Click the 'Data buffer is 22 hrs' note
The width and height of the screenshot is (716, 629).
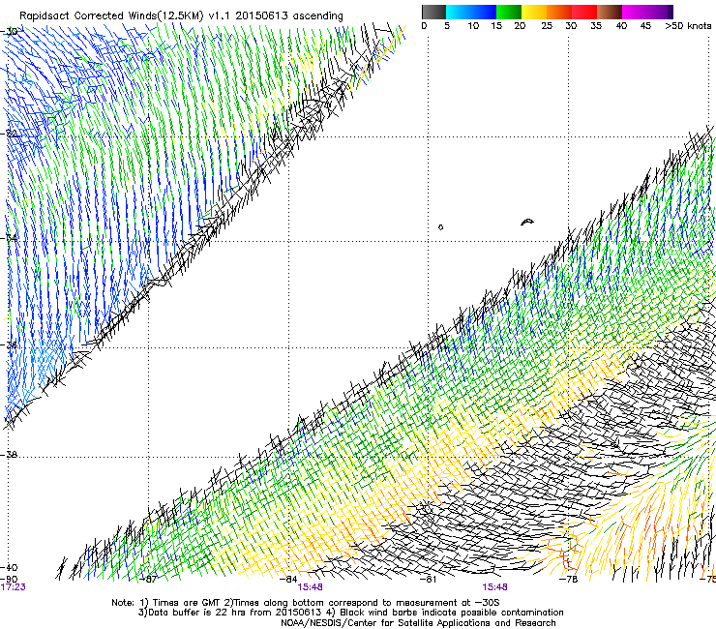(x=230, y=613)
